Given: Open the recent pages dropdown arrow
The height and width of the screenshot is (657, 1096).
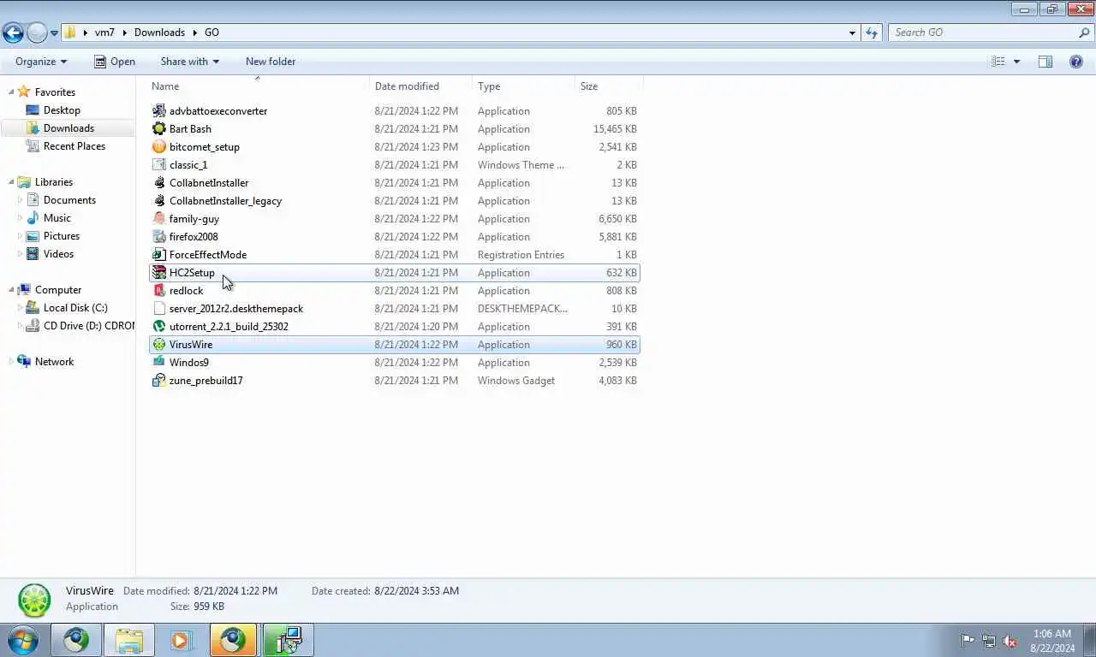Looking at the screenshot, I should [x=54, y=33].
